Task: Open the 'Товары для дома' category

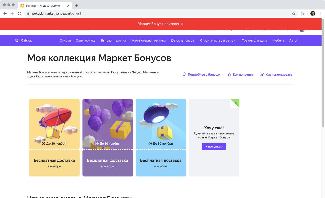Action: tap(255, 40)
